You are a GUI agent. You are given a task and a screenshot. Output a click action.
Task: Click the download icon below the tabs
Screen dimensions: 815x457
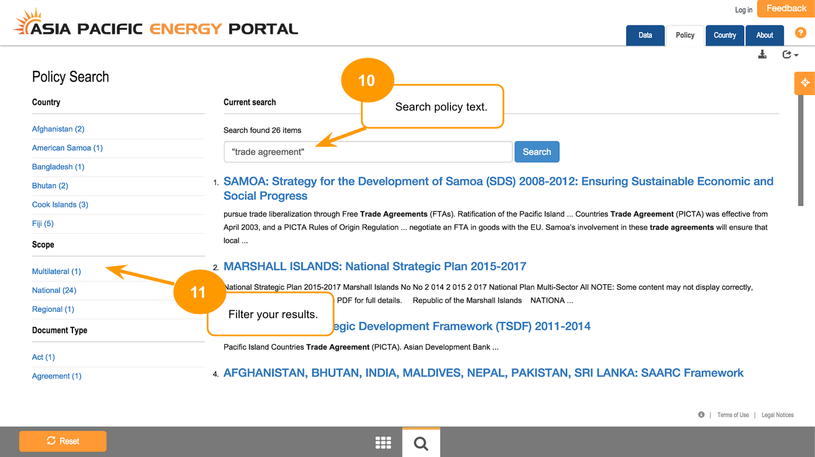(x=763, y=55)
